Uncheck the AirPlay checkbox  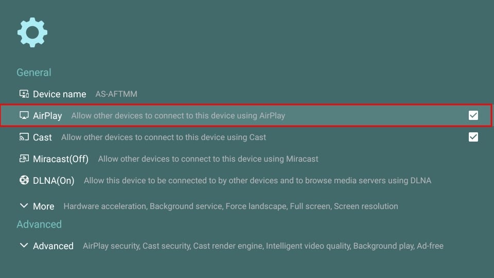pos(473,115)
